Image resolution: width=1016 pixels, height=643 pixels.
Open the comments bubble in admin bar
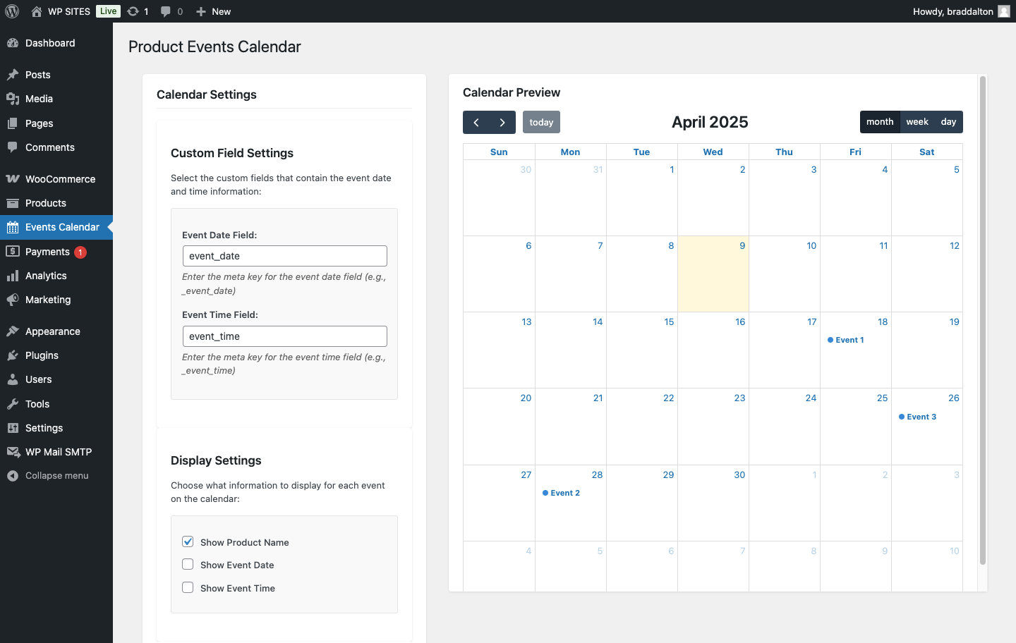tap(166, 11)
